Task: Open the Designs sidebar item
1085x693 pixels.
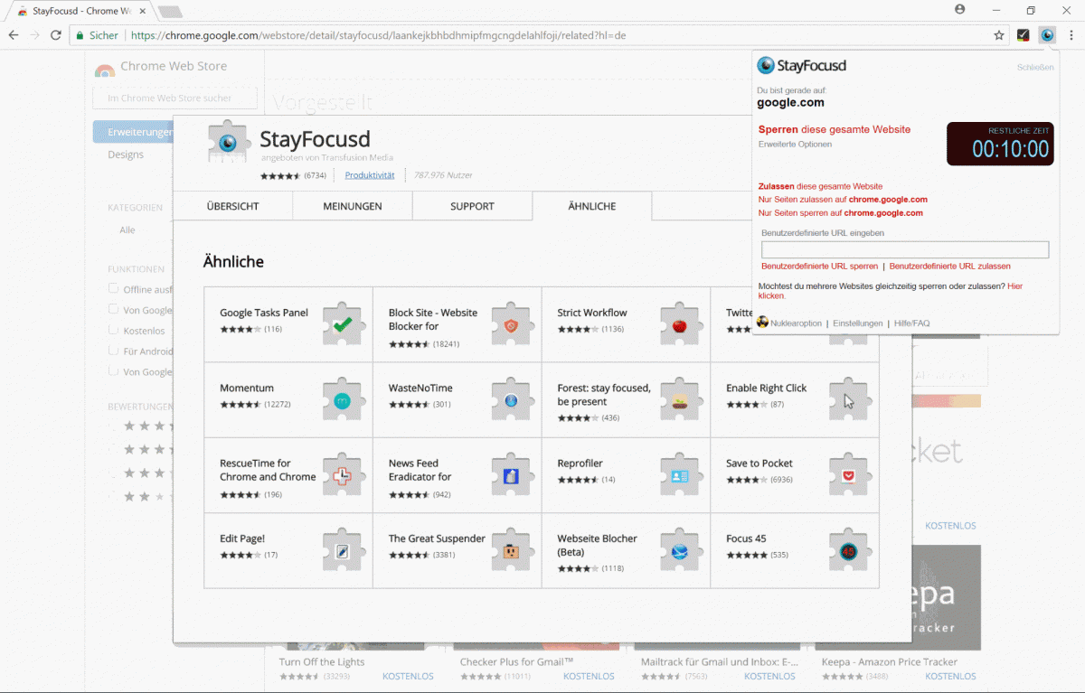Action: click(x=126, y=155)
